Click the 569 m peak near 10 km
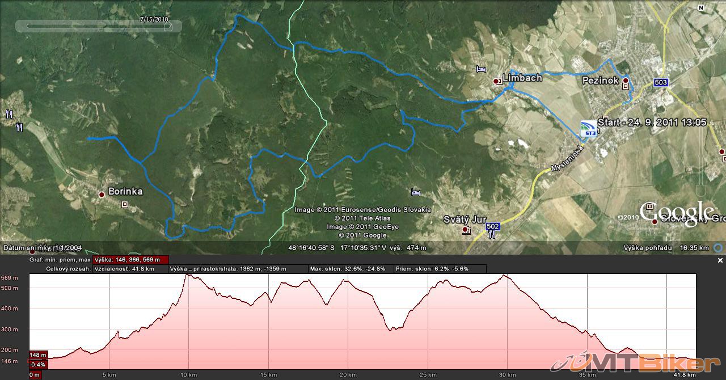The width and height of the screenshot is (726, 380). tap(187, 276)
